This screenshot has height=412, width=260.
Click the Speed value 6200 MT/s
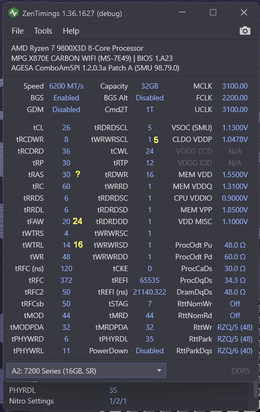coord(66,86)
